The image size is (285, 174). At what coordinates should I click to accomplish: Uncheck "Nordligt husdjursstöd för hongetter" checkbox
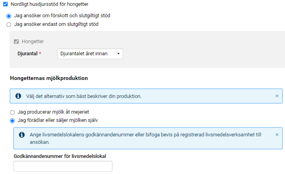[x=6, y=4]
